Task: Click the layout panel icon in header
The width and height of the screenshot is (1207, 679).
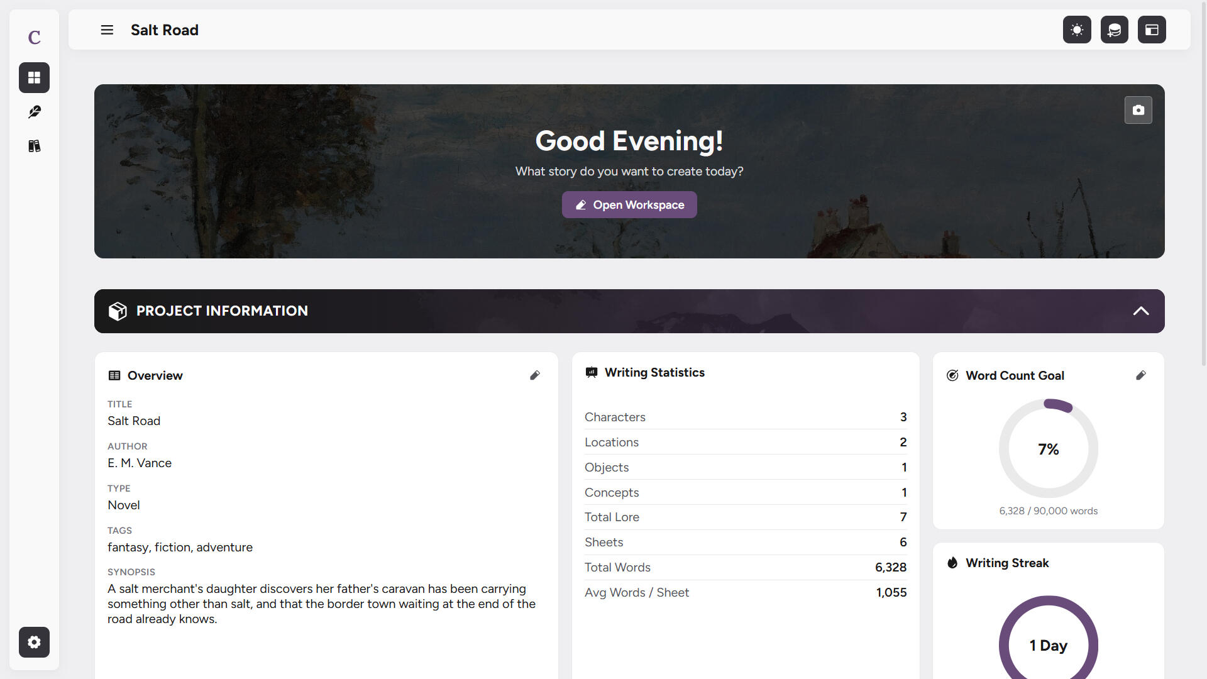Action: click(1152, 30)
